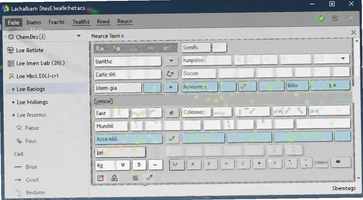363x200 pixels.
Task: Expand the ChemDes dropdown arrow
Action: tap(78, 36)
